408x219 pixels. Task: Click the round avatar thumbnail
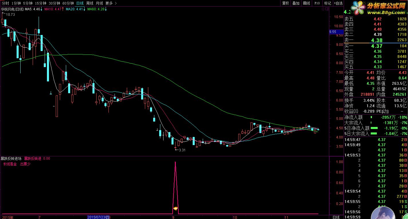pos(384,213)
